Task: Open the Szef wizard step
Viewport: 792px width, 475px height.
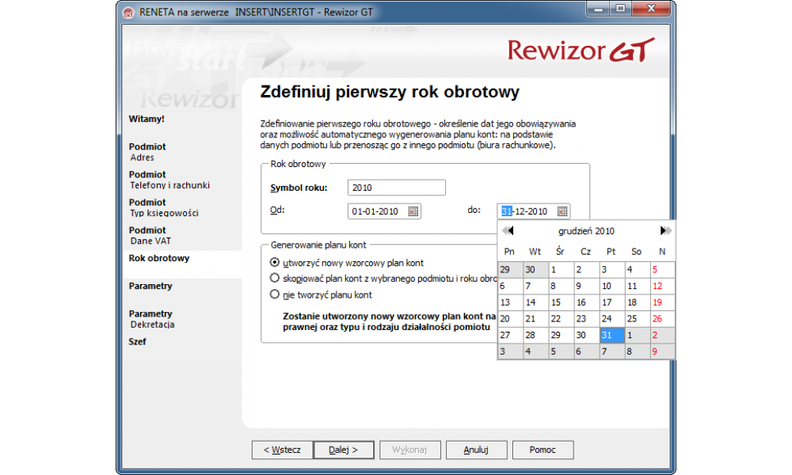Action: click(137, 342)
